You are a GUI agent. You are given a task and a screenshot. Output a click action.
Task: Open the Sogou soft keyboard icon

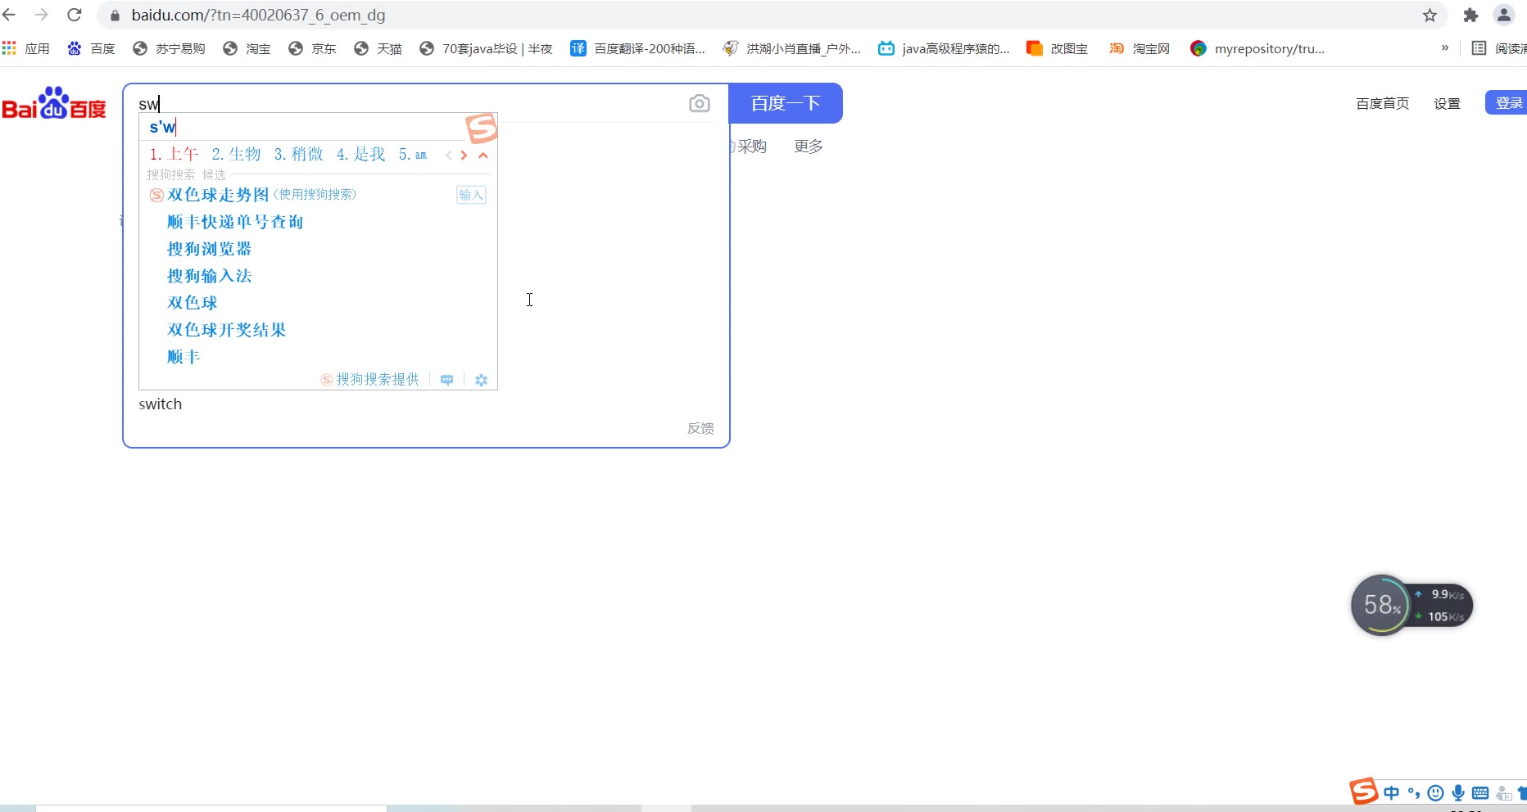click(1480, 792)
